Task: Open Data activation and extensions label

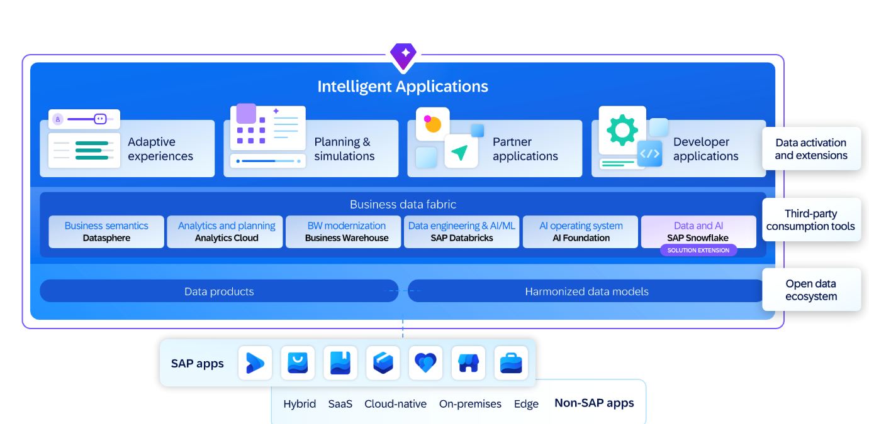Action: click(x=811, y=149)
